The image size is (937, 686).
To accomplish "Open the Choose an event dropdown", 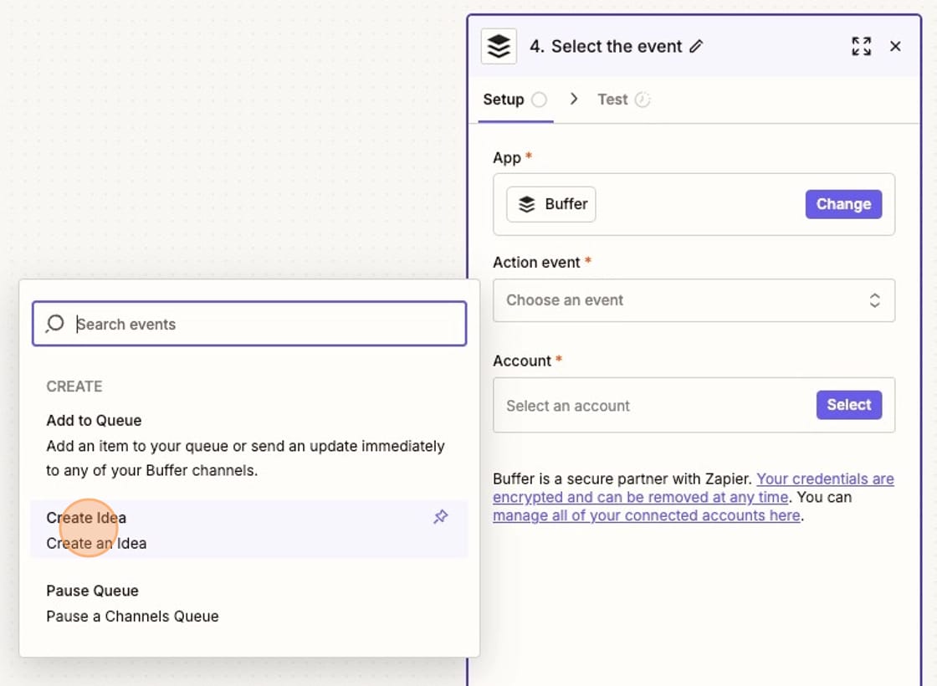I will (x=694, y=300).
